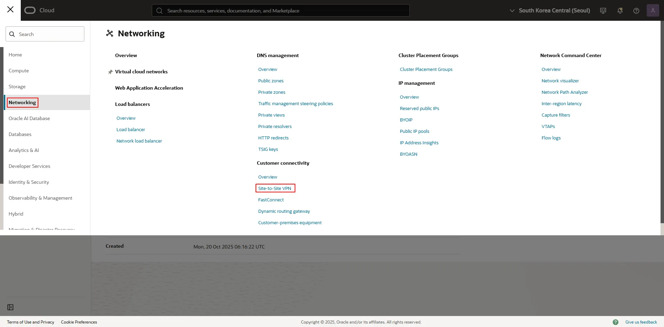The image size is (664, 327).
Task: Open Network Command Center Overview link
Action: click(551, 69)
